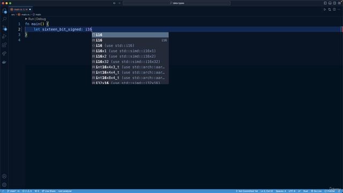Click the main.rs breadcrumb segment
The image size is (343, 193).
coord(25,14)
